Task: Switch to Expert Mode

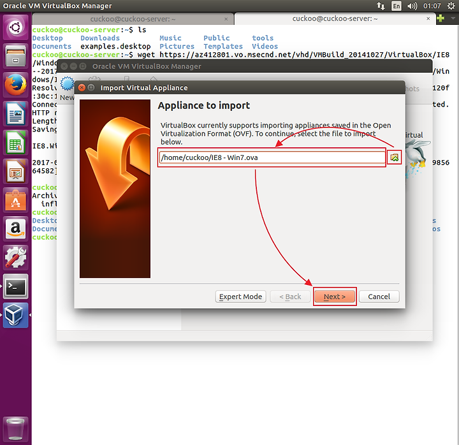Action: tap(240, 296)
